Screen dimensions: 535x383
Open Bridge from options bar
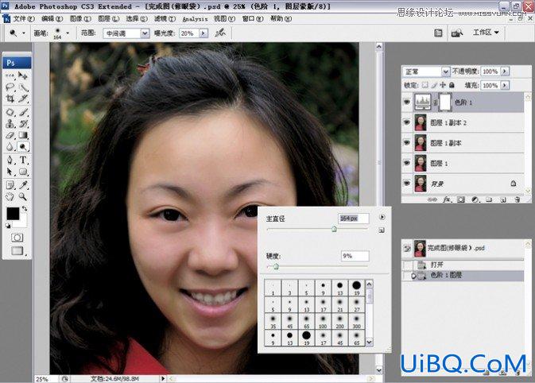point(456,33)
